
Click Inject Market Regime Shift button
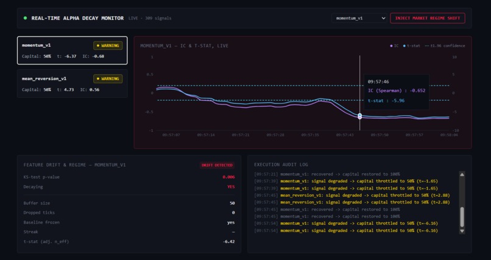pos(428,18)
